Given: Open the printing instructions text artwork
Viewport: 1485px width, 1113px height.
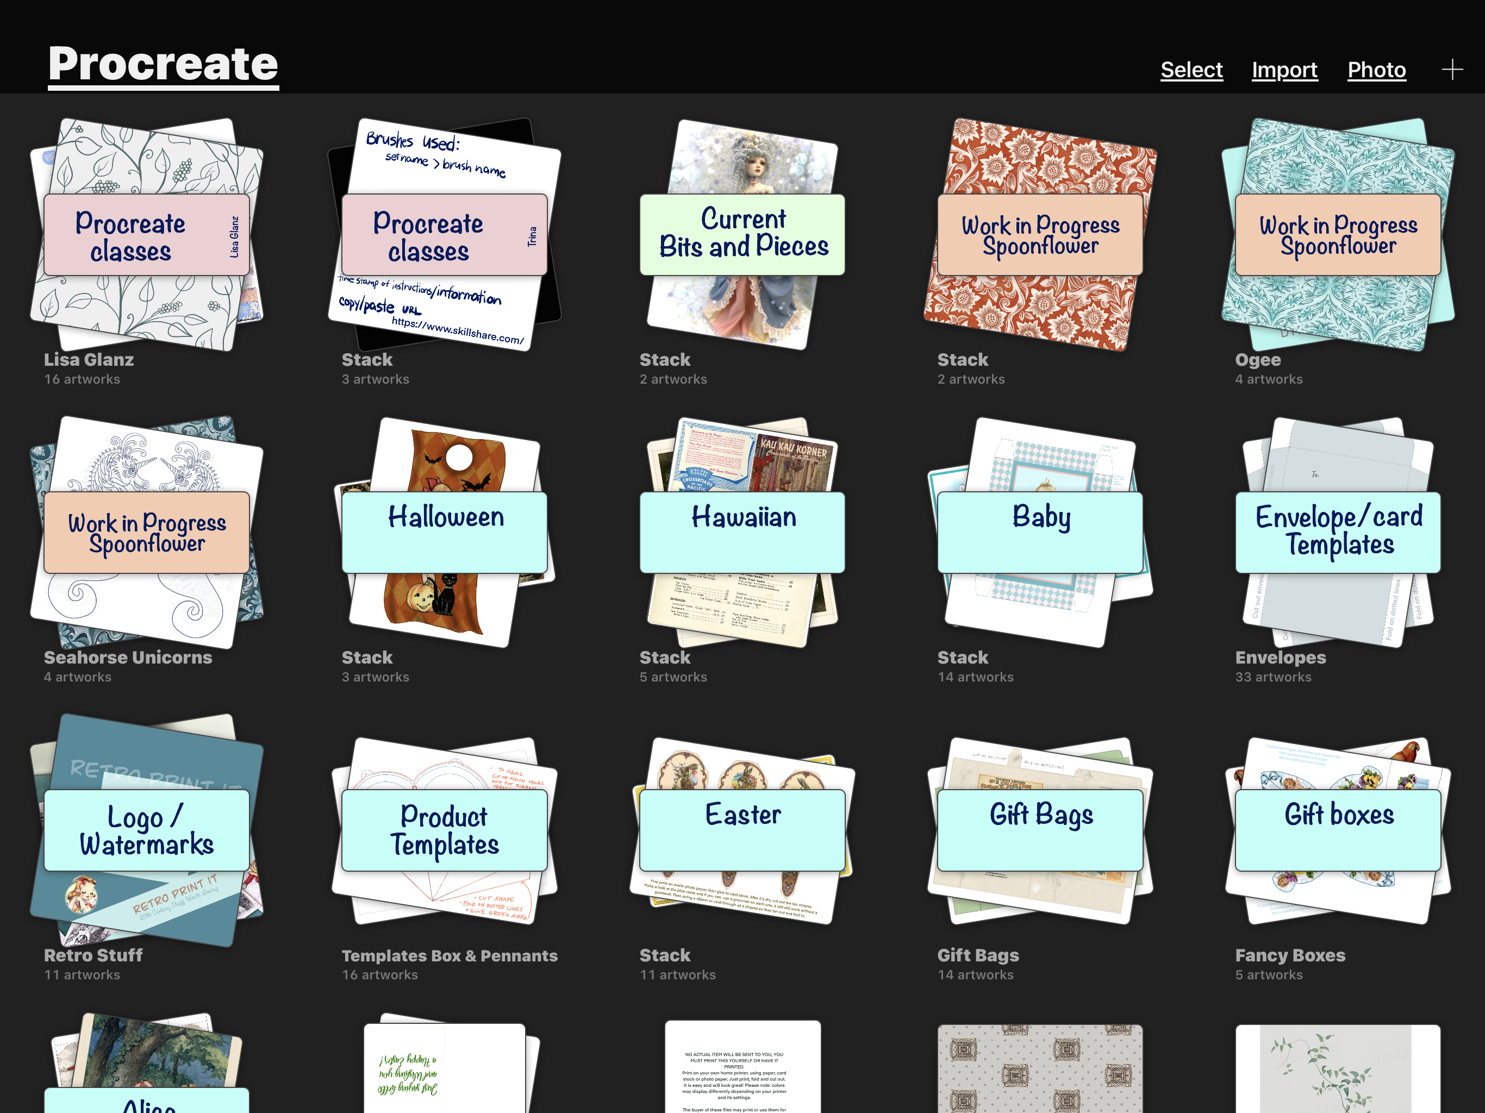Looking at the screenshot, I should (x=742, y=1067).
